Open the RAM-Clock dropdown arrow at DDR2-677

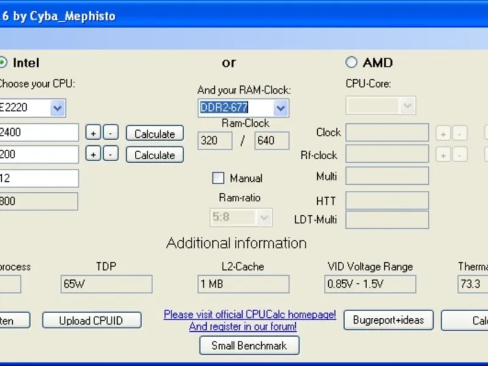pyautogui.click(x=281, y=108)
